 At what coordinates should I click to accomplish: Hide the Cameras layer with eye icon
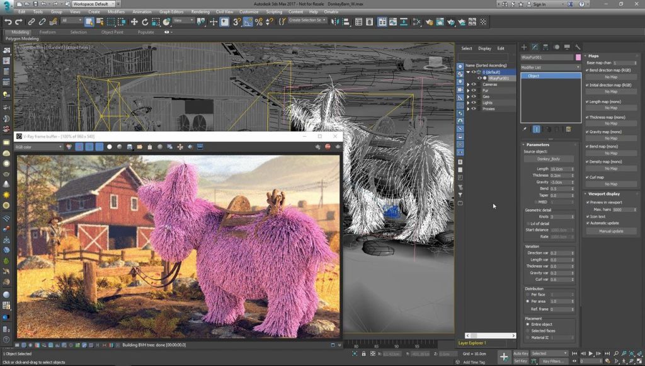coord(474,84)
